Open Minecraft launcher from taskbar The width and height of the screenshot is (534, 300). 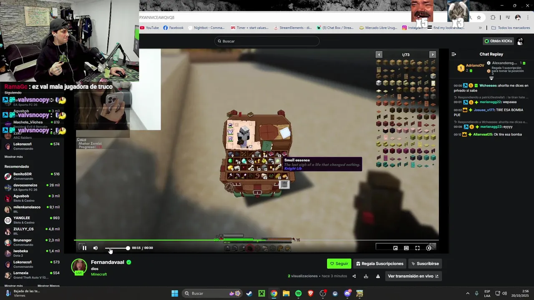(262, 293)
